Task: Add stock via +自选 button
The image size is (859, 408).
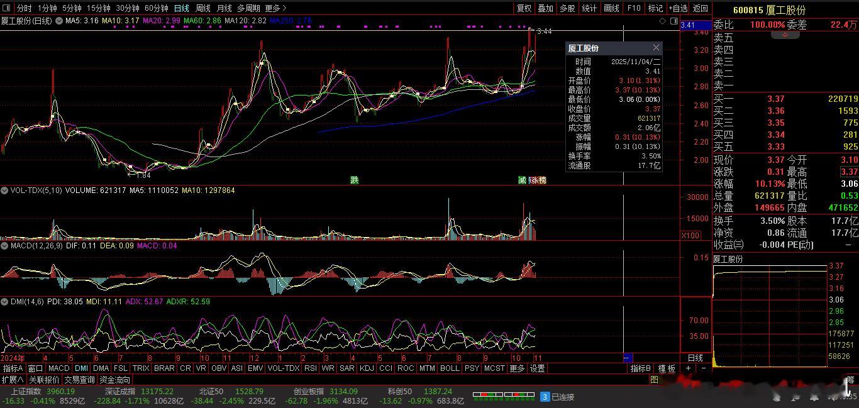Action: tap(678, 8)
